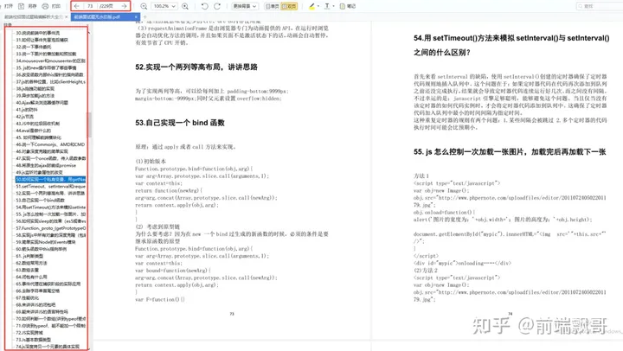623x351 pixels.
Task: Open the underline tool dropdown arrow
Action: pos(333,6)
